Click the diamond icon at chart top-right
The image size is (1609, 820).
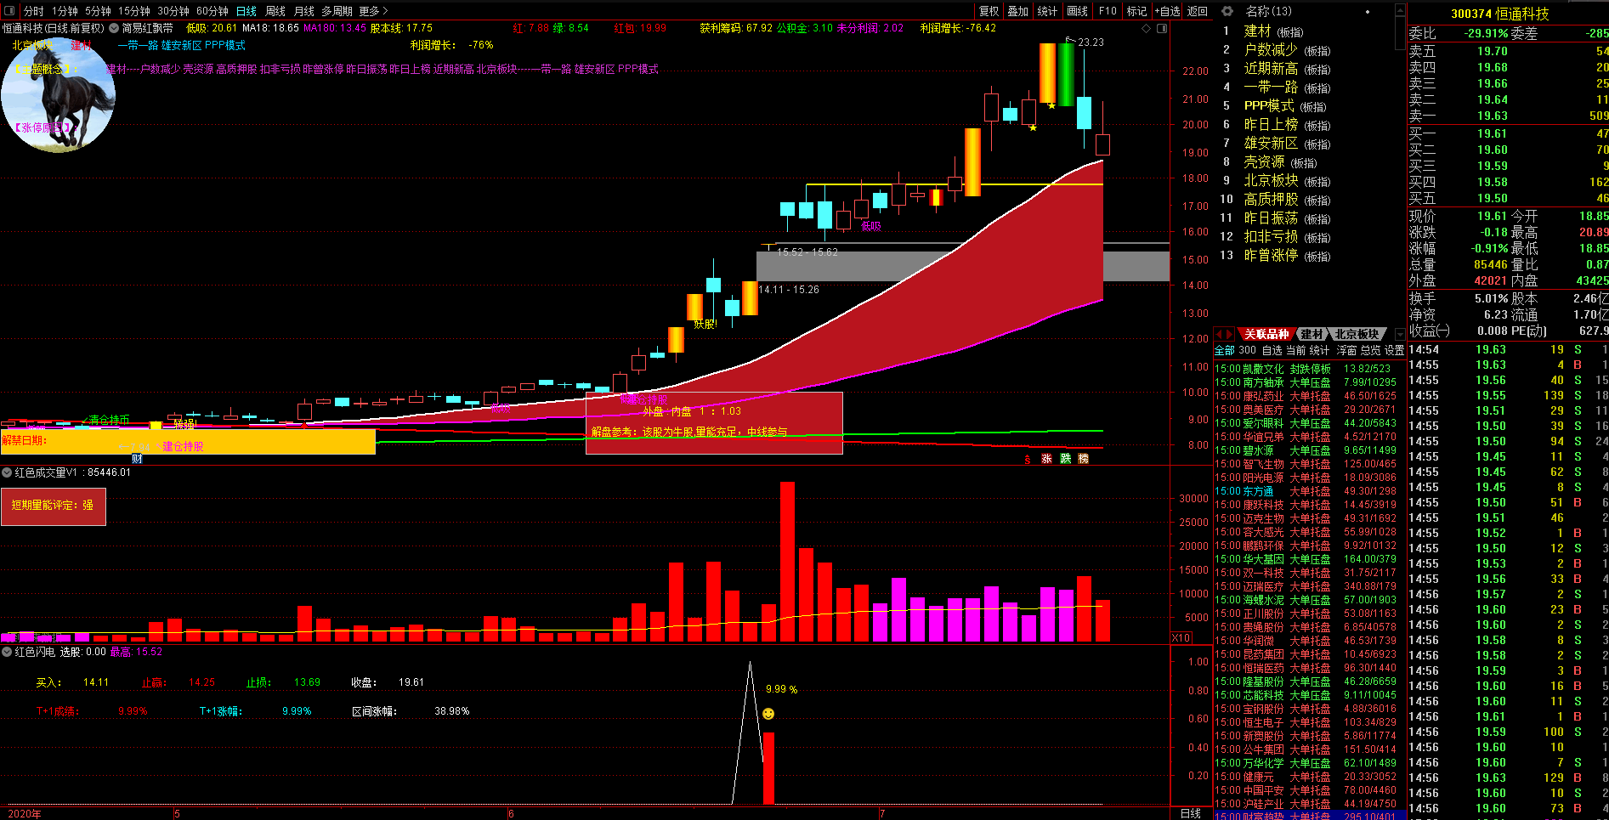1147,29
